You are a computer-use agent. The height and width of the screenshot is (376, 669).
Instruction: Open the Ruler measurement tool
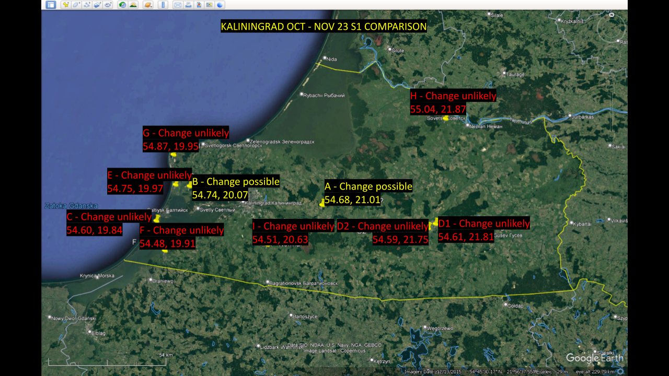point(163,5)
